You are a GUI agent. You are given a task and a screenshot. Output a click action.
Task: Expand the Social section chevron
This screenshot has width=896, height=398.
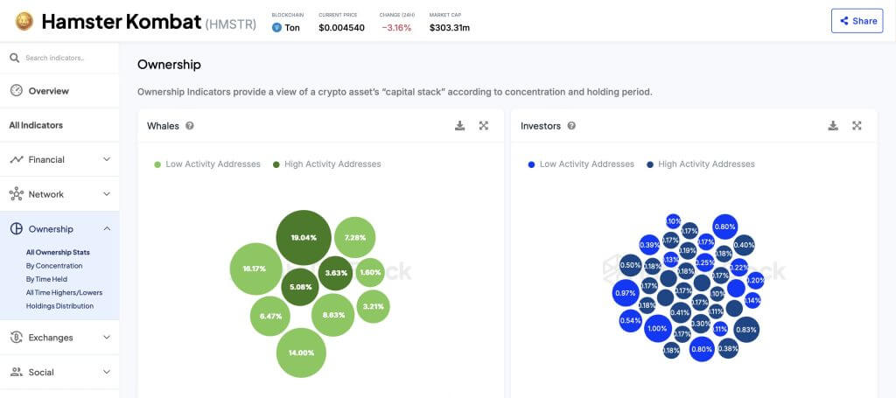[x=106, y=372]
